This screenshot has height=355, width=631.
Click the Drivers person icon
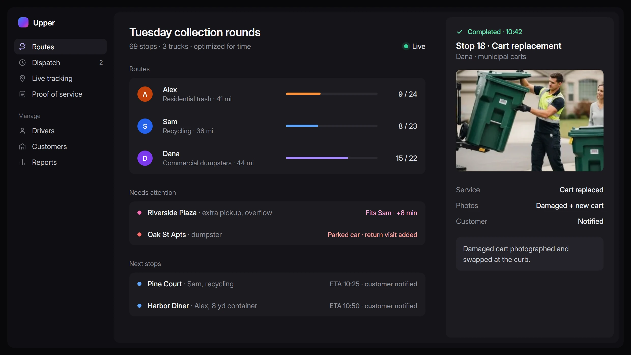point(22,131)
